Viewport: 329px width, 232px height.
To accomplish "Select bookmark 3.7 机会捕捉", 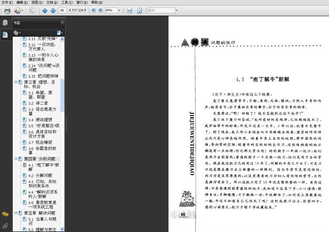I will tap(40, 142).
